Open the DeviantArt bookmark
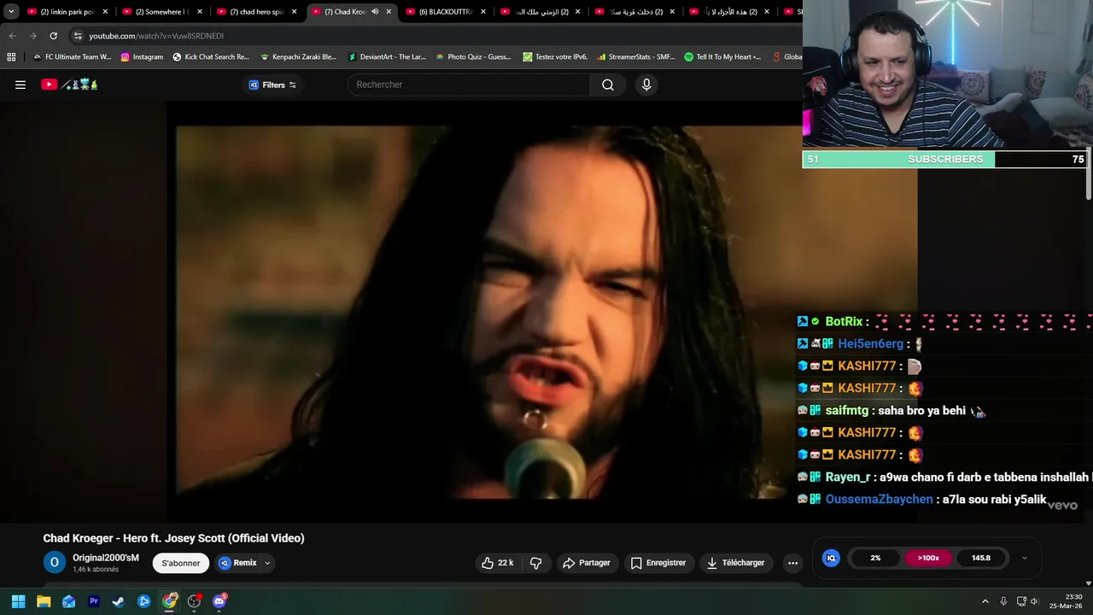Viewport: 1093px width, 615px height. (387, 56)
